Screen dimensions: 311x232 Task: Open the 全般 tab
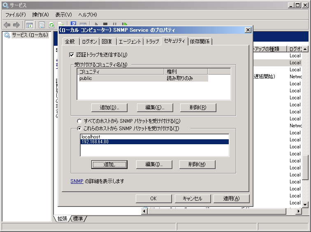[70, 42]
